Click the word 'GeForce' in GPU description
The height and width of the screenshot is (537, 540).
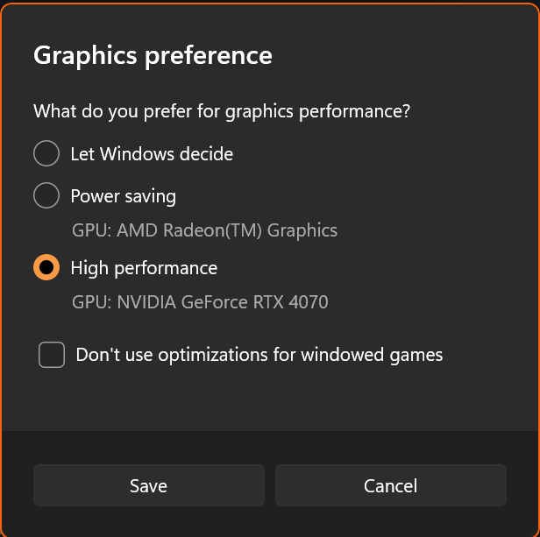(214, 302)
